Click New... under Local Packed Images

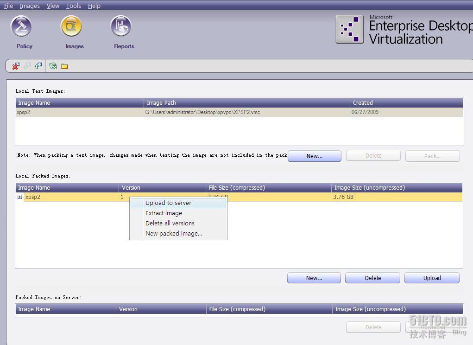(x=314, y=278)
